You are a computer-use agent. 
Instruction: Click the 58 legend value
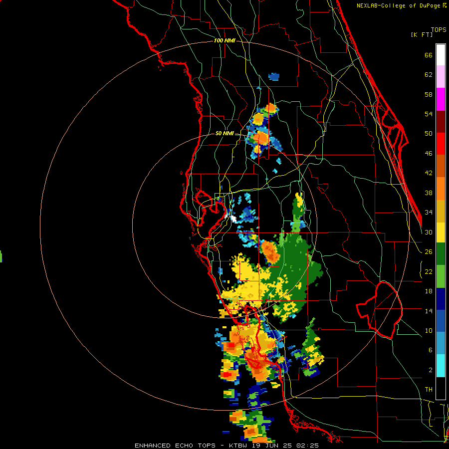click(x=429, y=94)
